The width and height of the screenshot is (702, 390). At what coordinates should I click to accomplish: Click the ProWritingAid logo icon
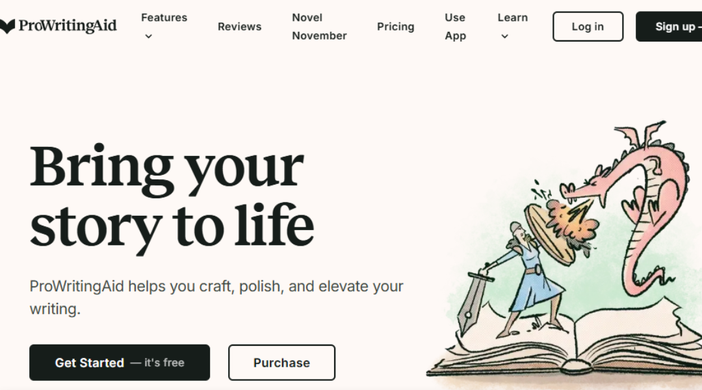[x=7, y=27]
